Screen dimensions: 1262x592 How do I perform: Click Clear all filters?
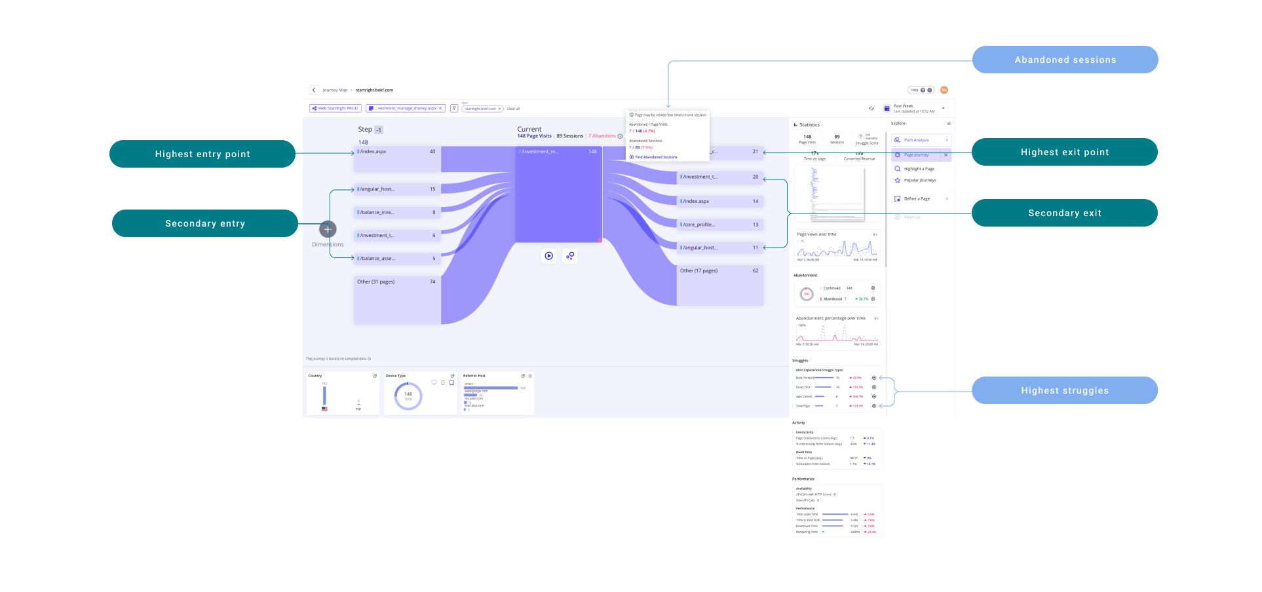(513, 109)
